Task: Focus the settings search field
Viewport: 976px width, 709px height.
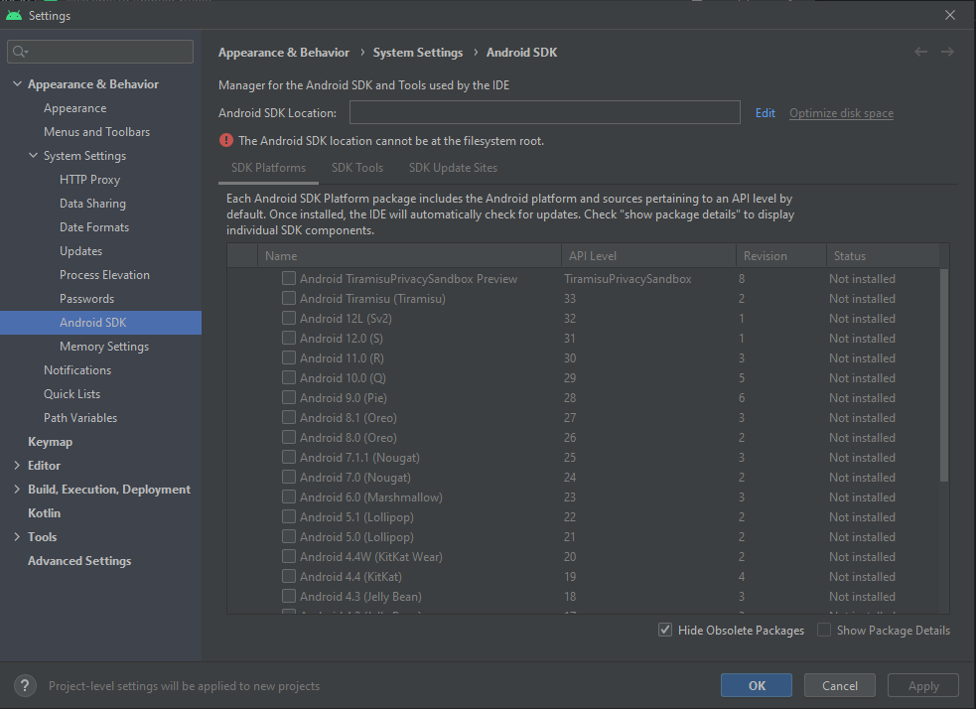Action: [x=100, y=52]
